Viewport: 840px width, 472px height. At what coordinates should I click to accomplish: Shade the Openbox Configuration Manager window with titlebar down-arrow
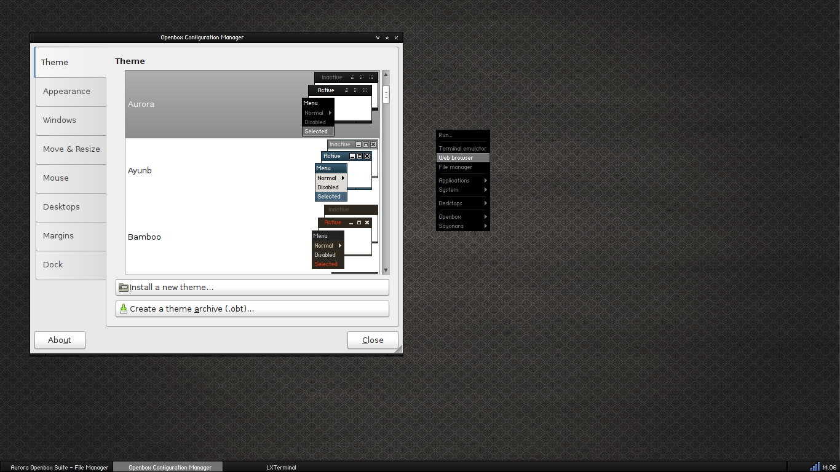pos(378,37)
